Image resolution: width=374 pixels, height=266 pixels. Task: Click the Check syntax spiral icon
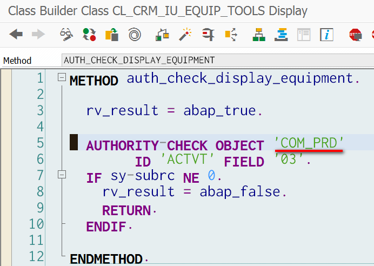[x=135, y=35]
